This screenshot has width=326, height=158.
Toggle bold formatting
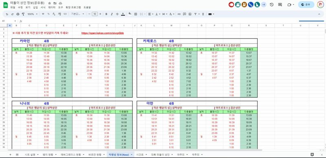pyautogui.click(x=106, y=14)
